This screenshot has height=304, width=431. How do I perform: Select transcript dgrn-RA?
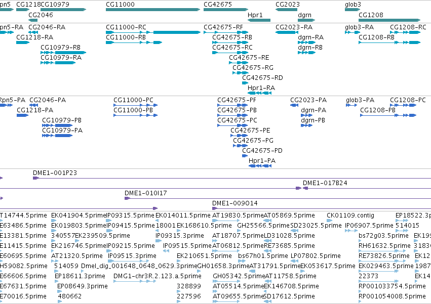tap(310, 37)
